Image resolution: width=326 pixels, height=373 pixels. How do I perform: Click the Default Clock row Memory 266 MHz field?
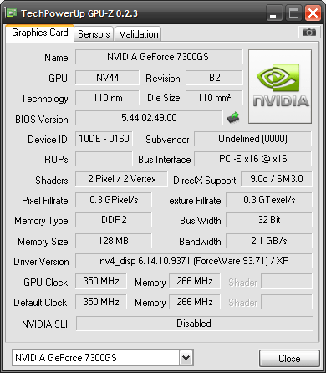pyautogui.click(x=195, y=302)
